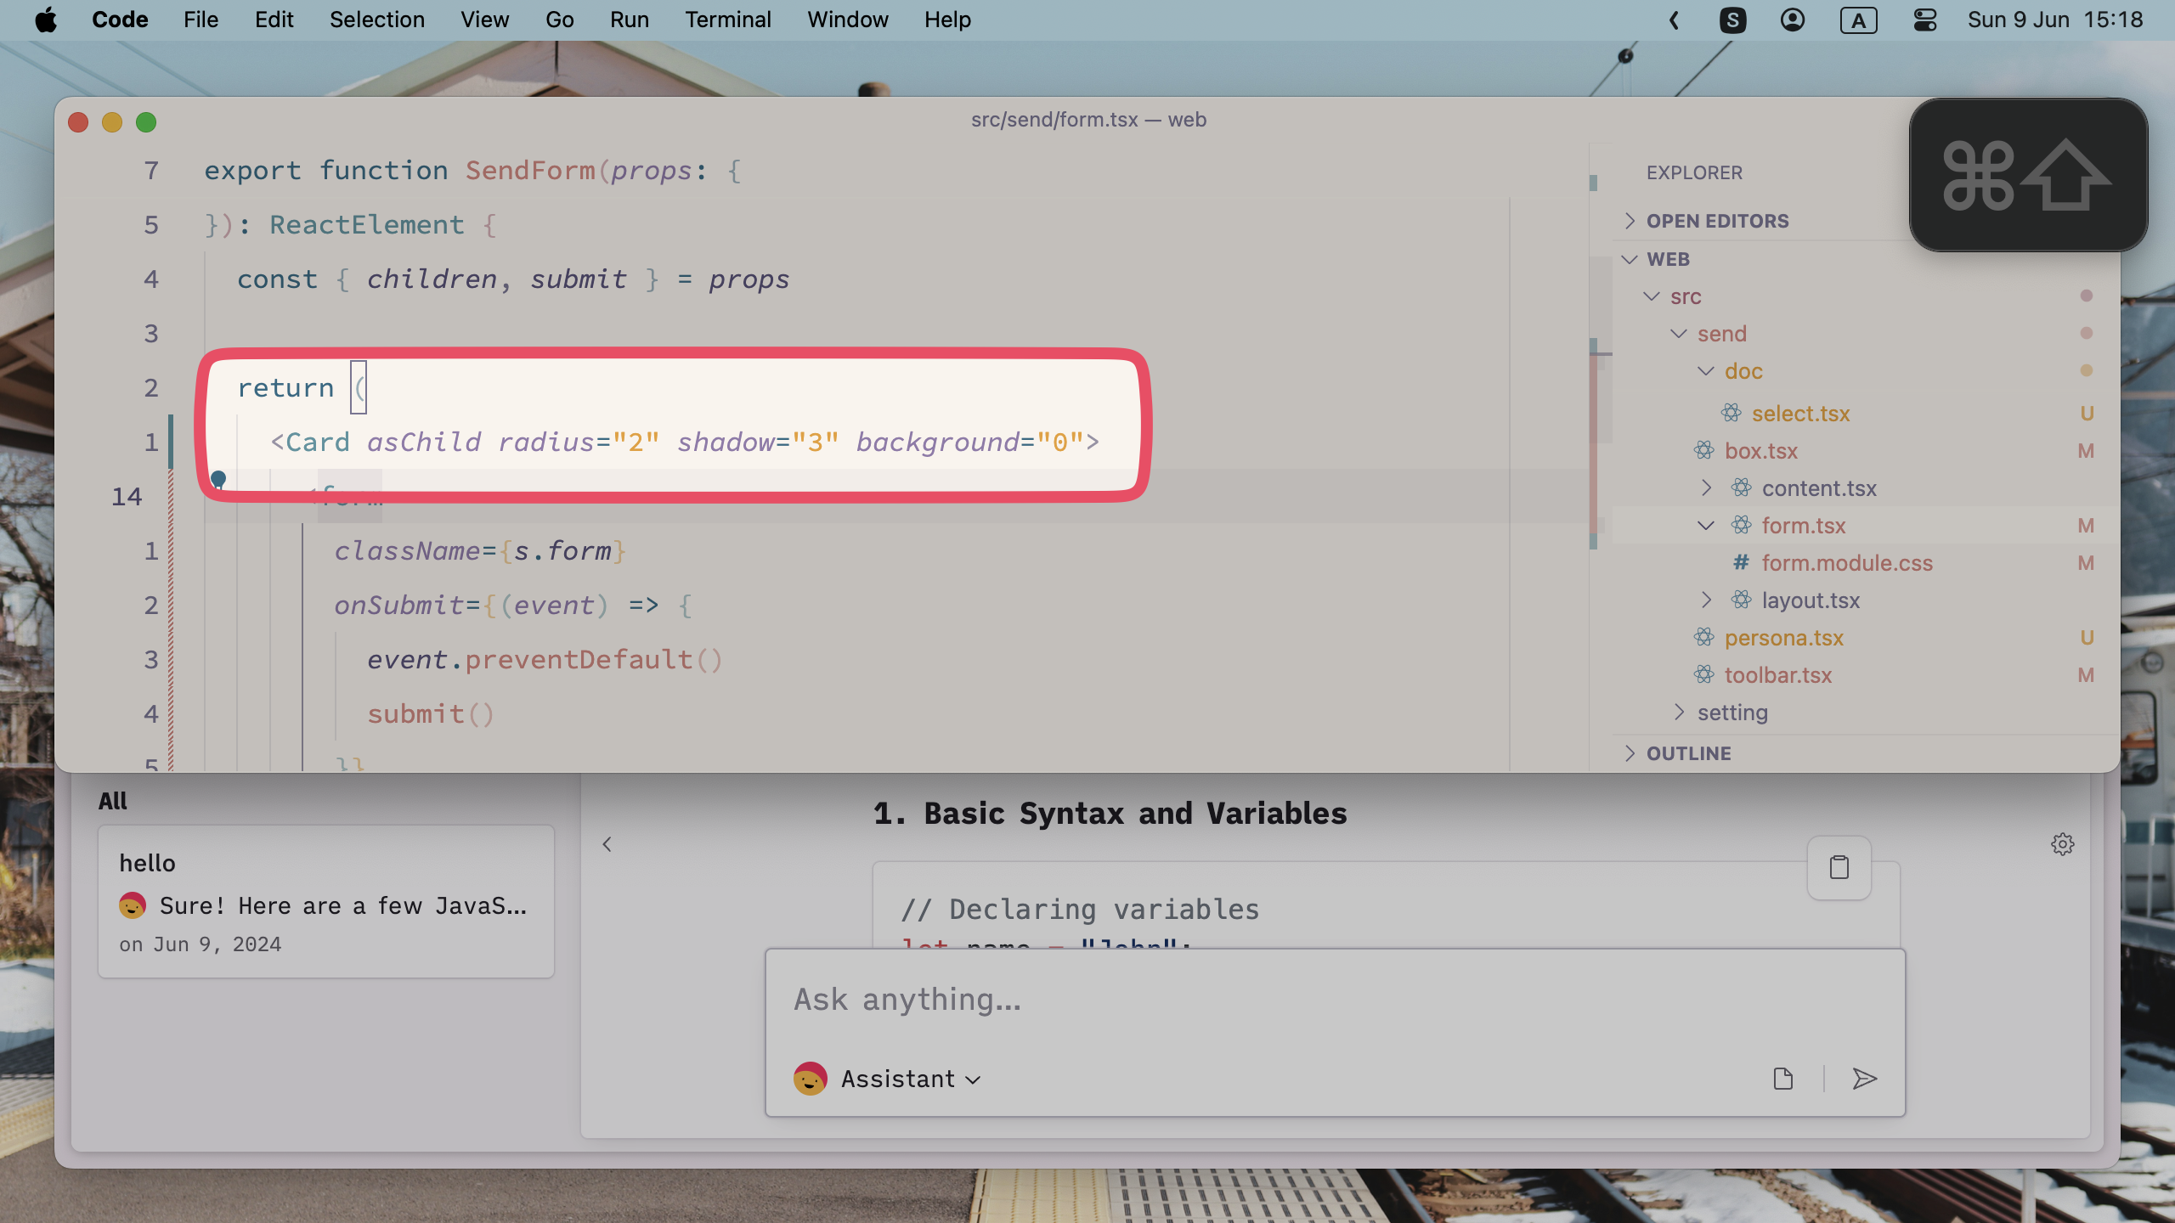Click the SendForm function name in code

530,171
